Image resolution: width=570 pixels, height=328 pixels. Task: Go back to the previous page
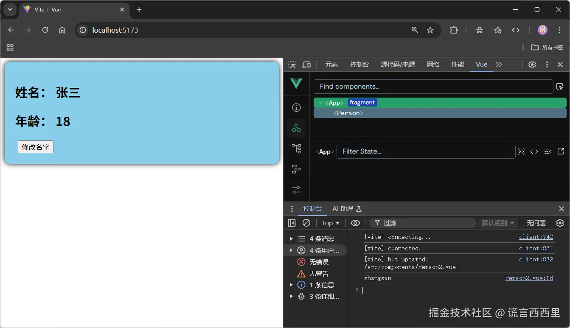click(11, 30)
